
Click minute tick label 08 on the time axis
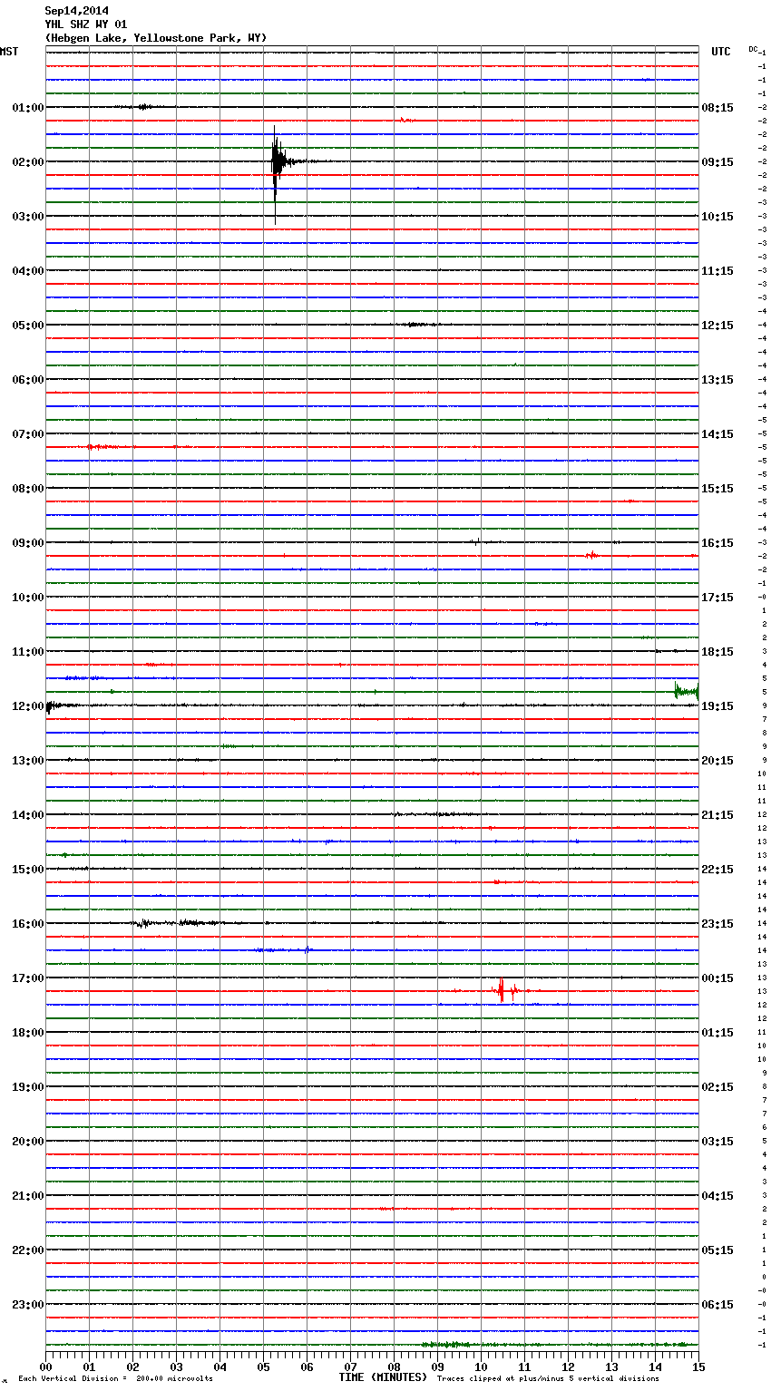(394, 1367)
